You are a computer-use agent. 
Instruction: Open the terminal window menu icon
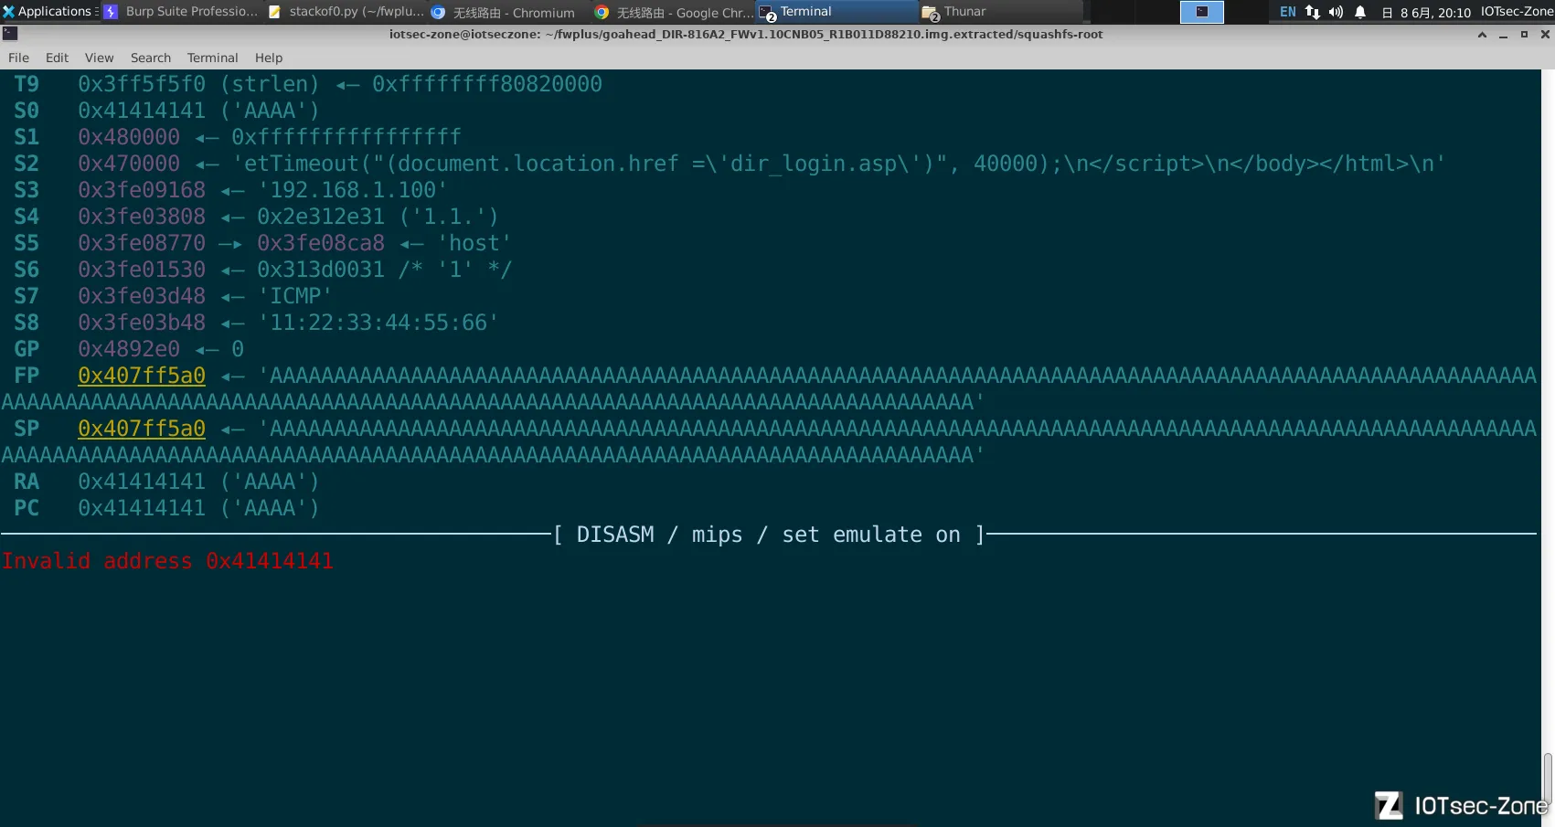10,34
